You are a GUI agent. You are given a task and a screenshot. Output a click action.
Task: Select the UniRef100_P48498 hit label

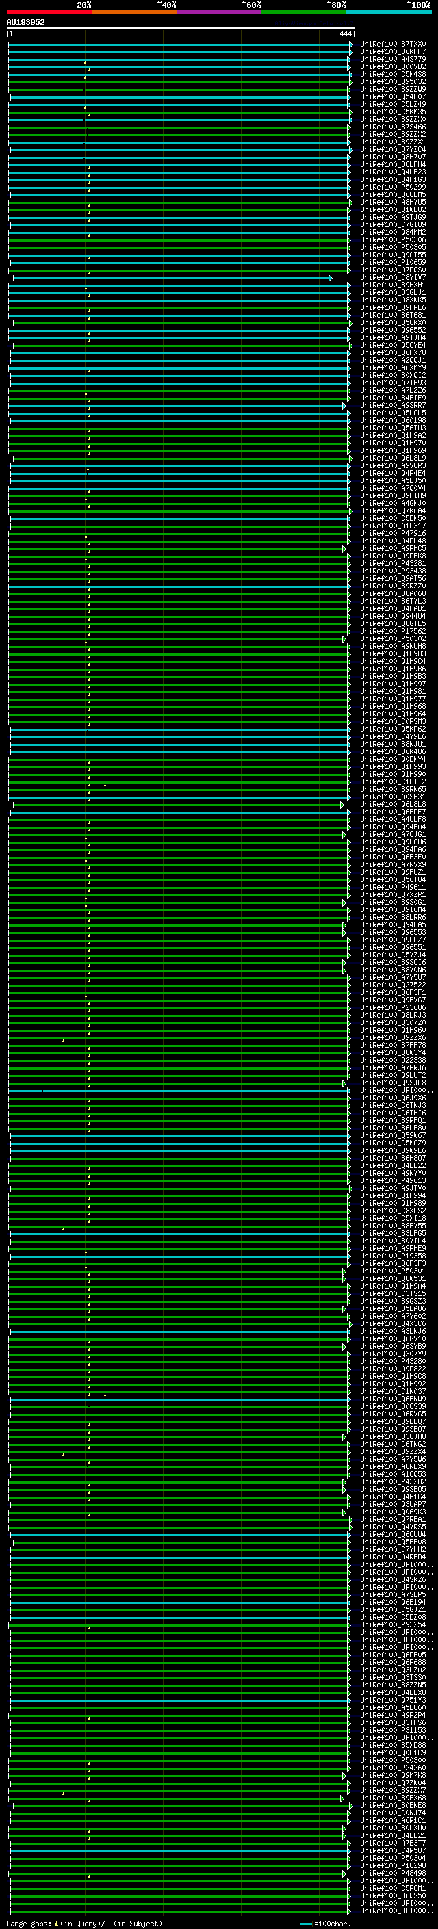tap(393, 1874)
